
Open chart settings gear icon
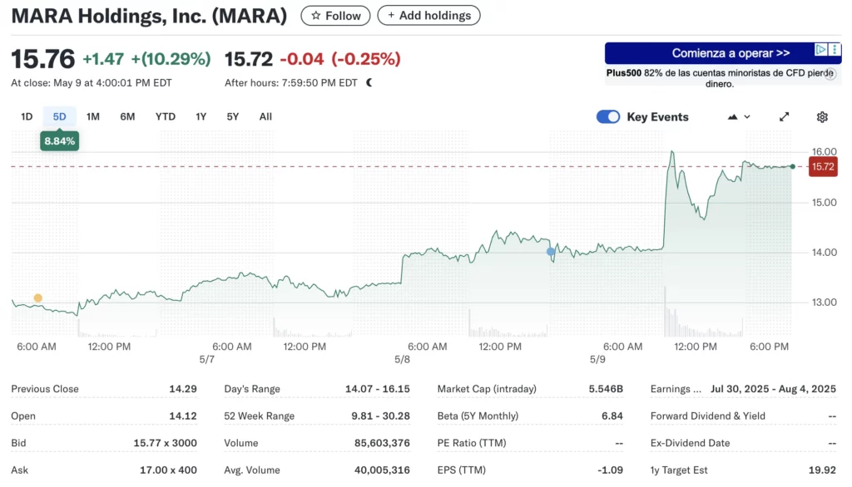pos(822,116)
